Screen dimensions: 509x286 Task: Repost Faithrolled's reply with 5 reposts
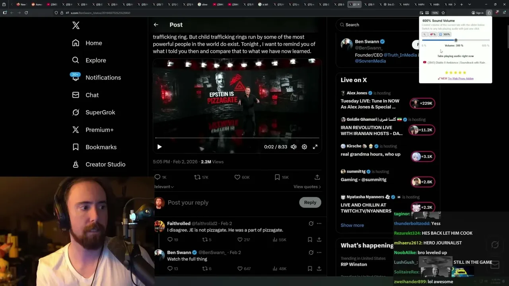pyautogui.click(x=207, y=240)
